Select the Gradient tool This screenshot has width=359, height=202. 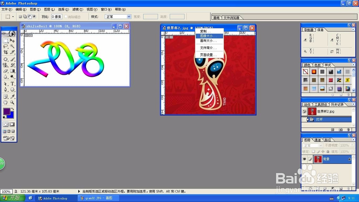tap(12, 71)
